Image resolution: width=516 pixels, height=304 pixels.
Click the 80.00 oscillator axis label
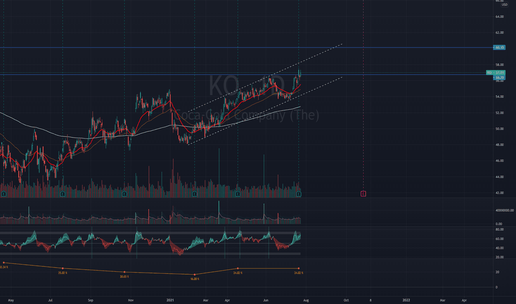pos(499,230)
